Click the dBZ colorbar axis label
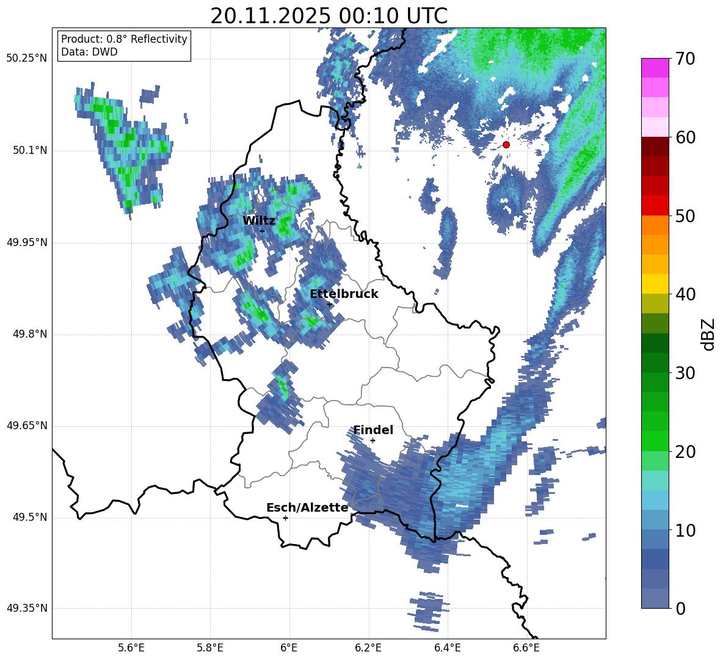The width and height of the screenshot is (723, 660). (709, 334)
